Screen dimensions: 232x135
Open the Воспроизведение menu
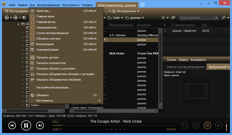(x=48, y=5)
